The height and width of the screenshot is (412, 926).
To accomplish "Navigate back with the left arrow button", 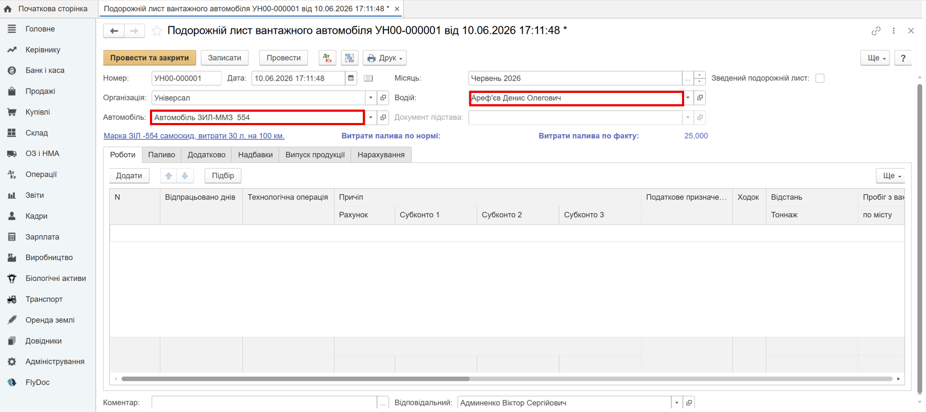I will (x=114, y=31).
